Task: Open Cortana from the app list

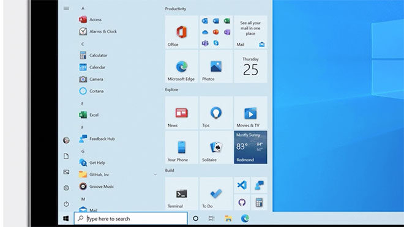Action: (91, 91)
